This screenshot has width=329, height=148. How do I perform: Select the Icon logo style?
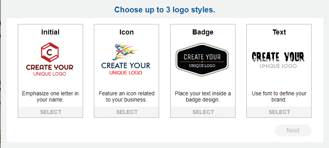click(x=127, y=112)
